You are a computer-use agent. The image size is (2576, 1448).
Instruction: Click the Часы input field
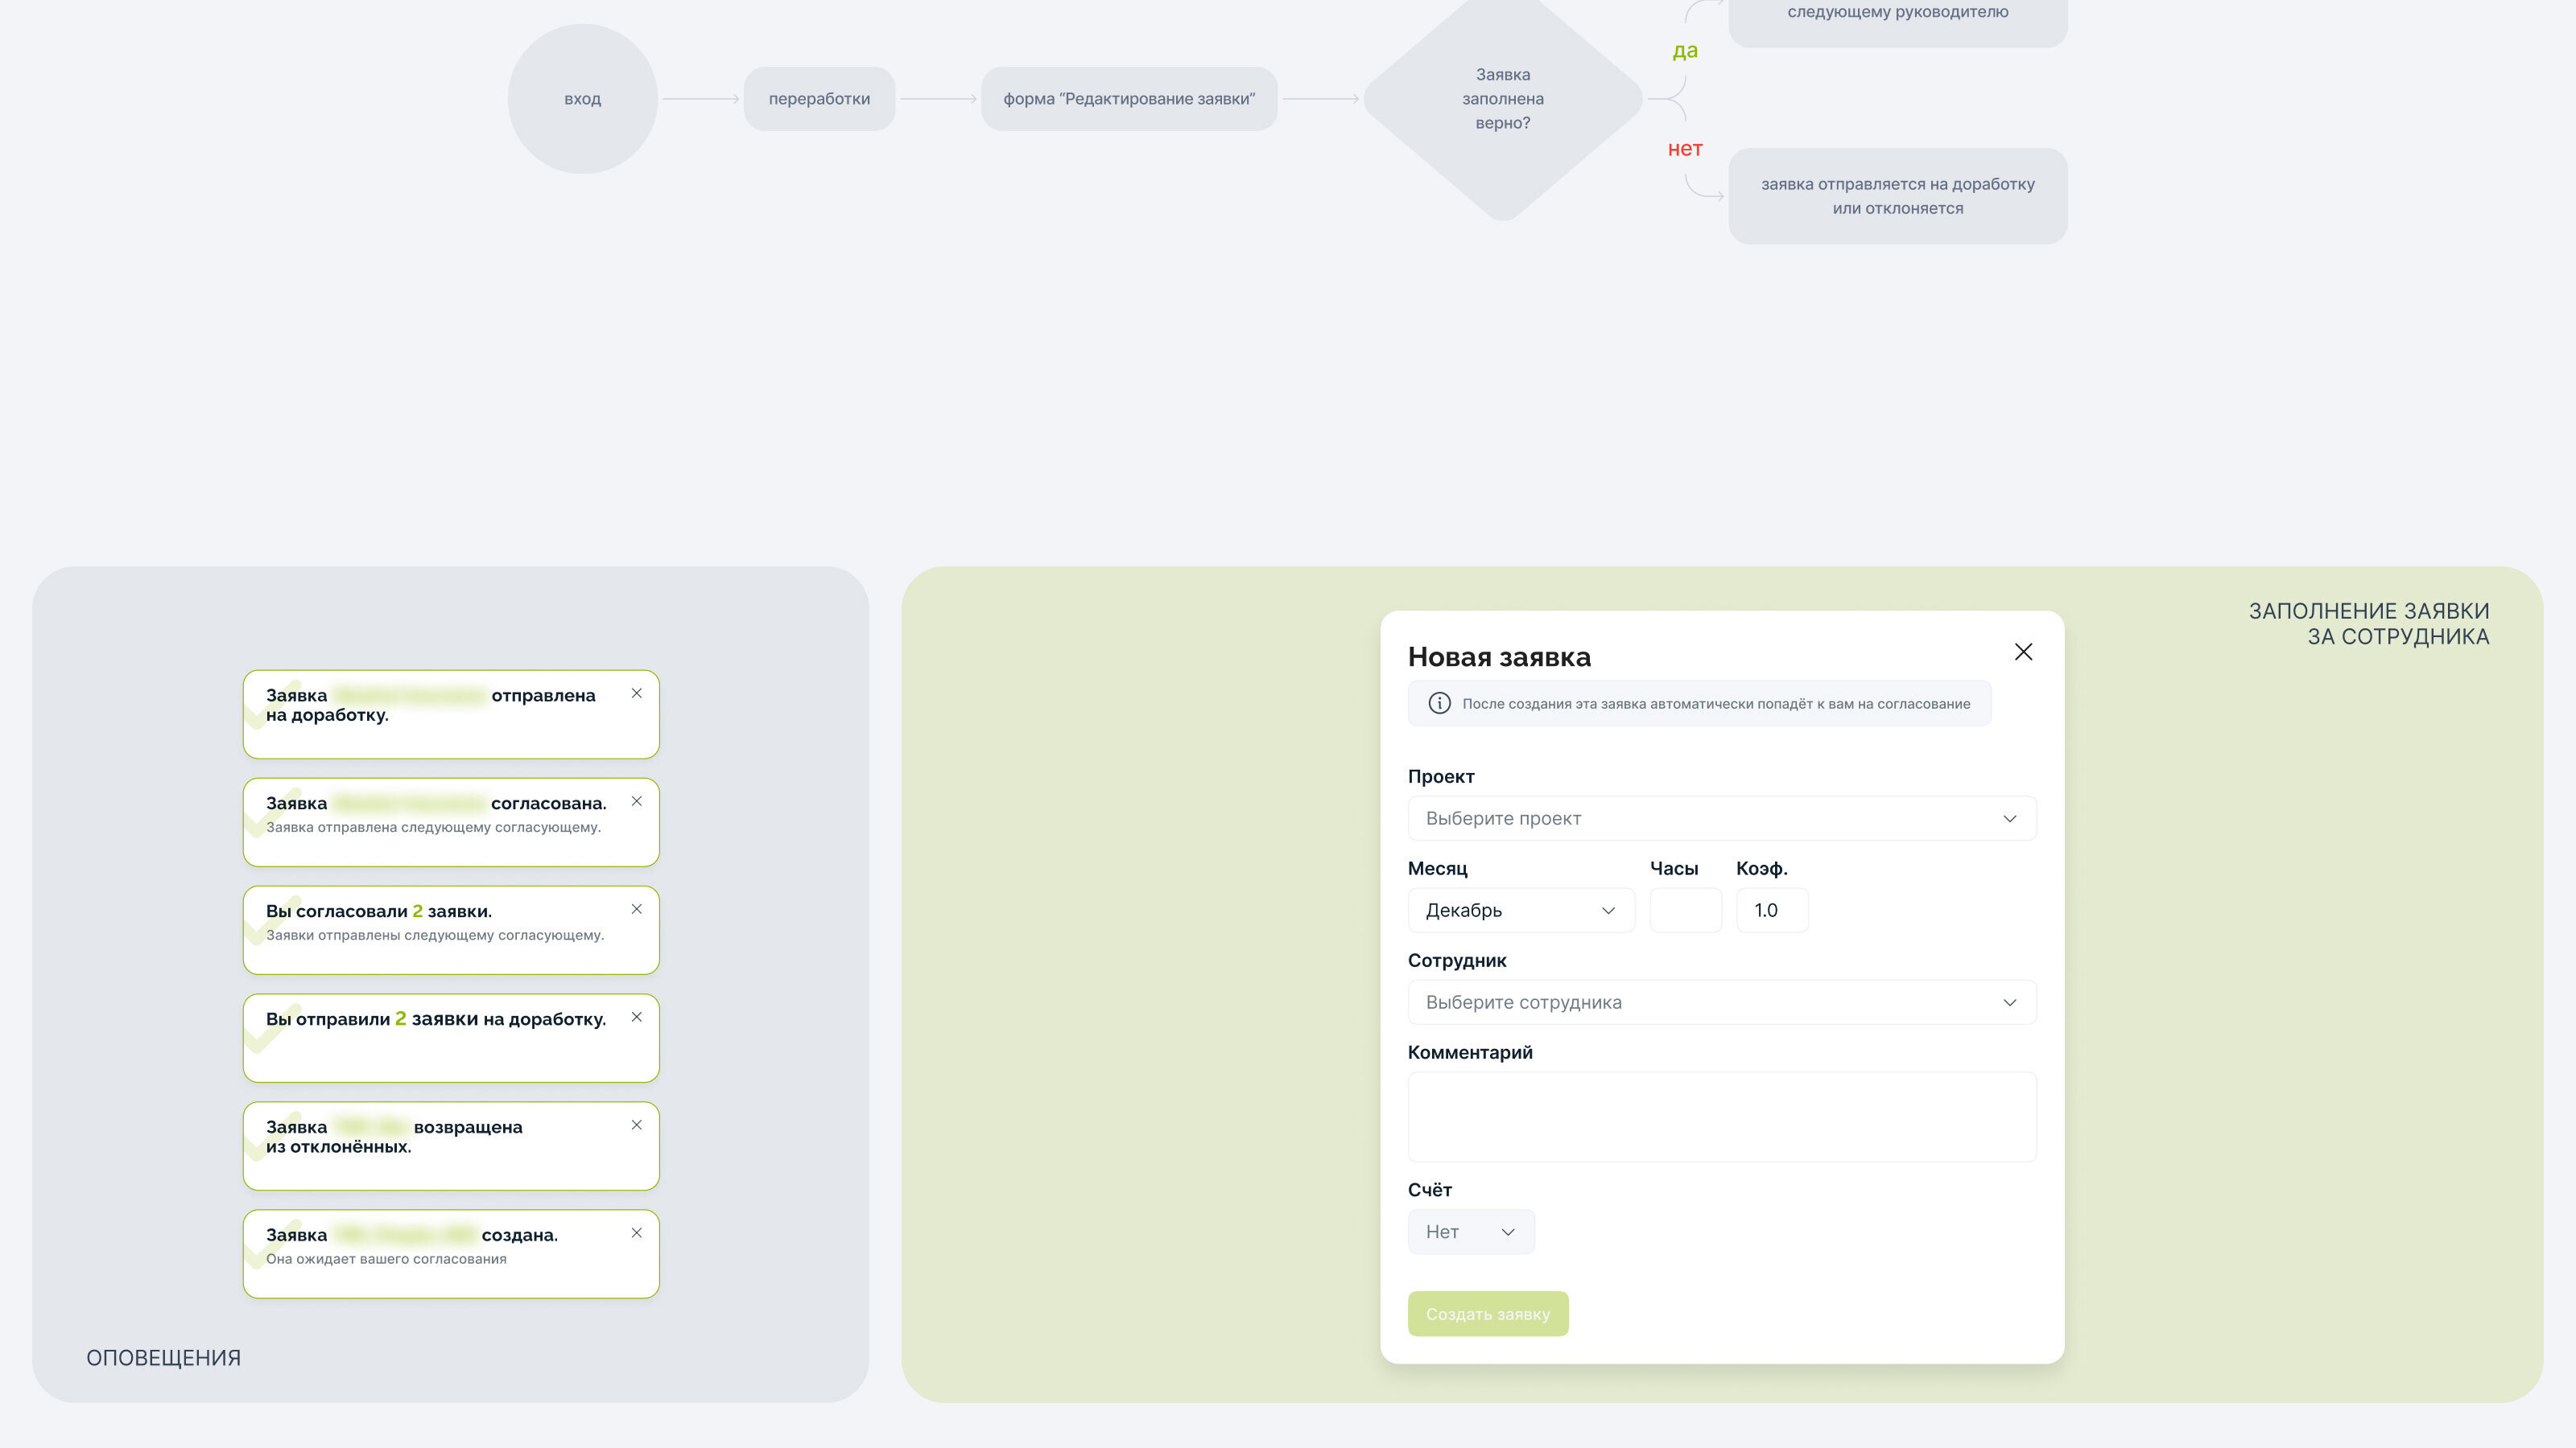click(x=1685, y=911)
